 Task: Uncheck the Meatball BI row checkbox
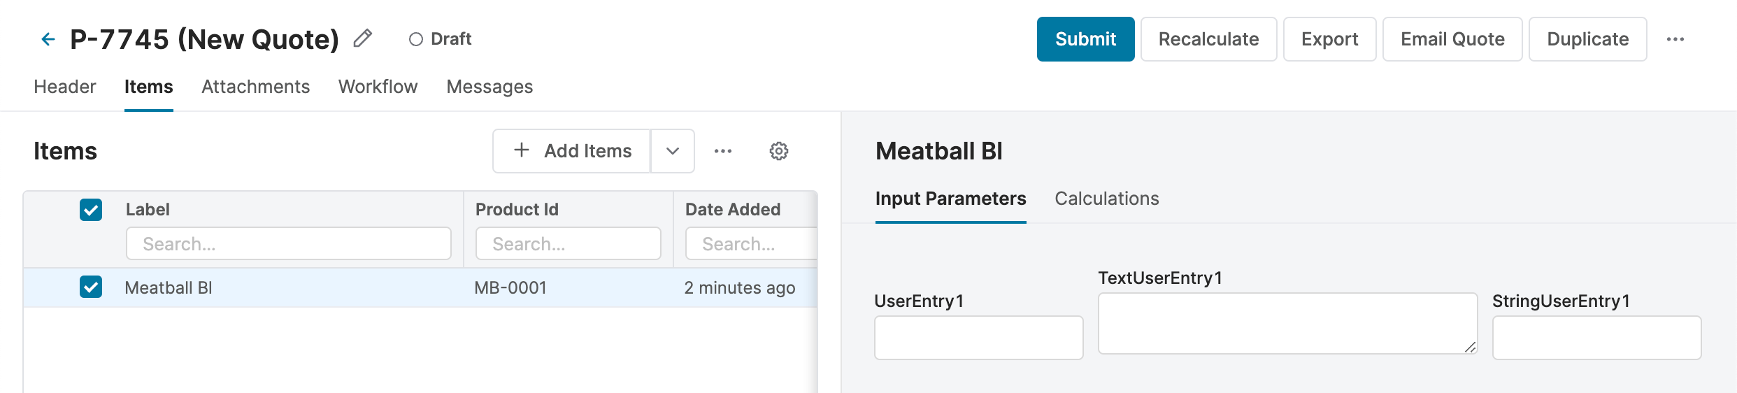91,287
